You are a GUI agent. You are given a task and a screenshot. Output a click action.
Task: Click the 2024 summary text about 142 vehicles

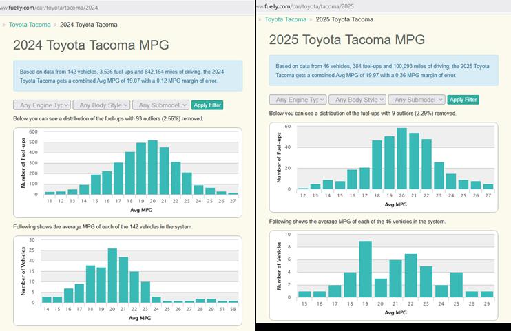(x=122, y=76)
